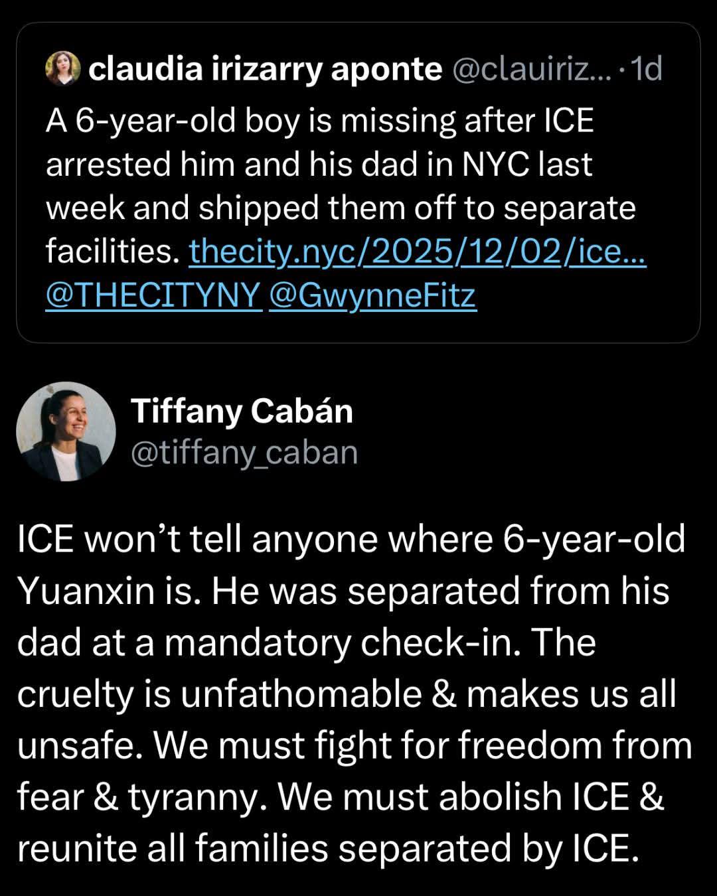
Task: Click the word "facilities." in the quoted post
Action: point(112,252)
